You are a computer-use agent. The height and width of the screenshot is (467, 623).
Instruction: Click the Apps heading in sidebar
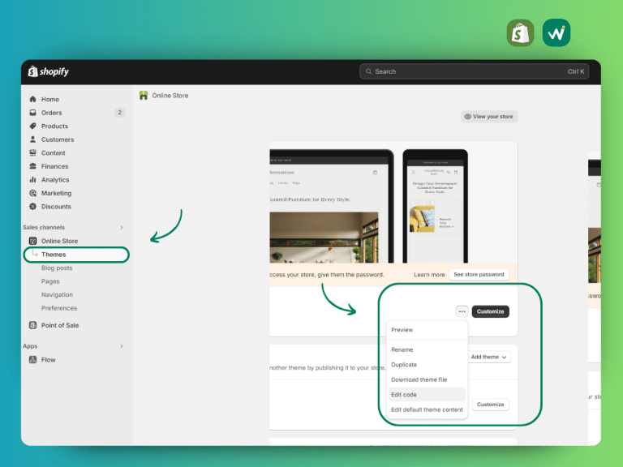(x=30, y=346)
